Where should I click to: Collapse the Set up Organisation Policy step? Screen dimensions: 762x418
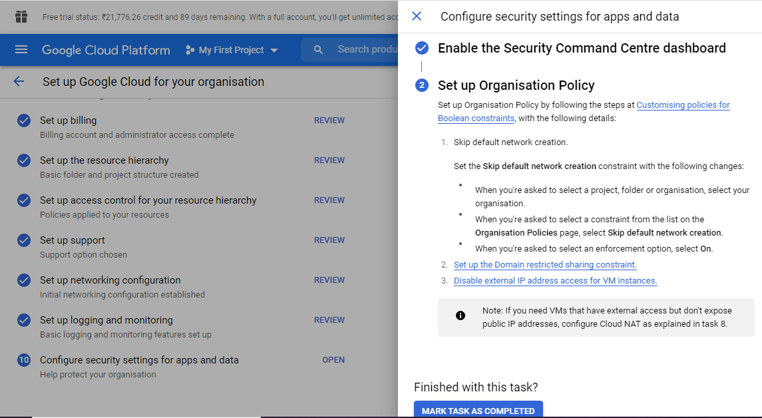coord(516,86)
